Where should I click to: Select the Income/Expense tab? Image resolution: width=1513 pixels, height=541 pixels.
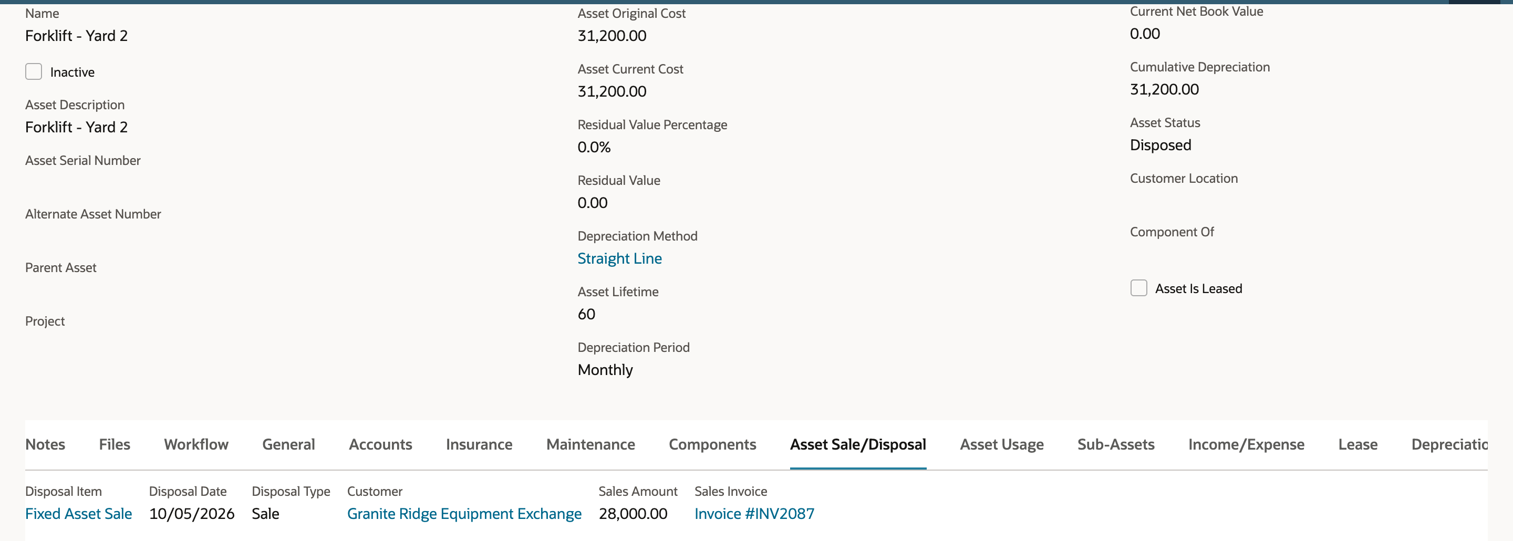tap(1246, 445)
